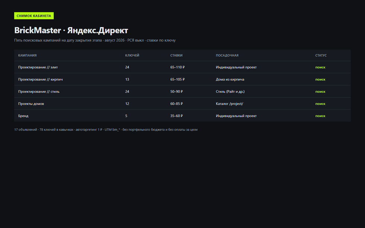Click landing page Стиль (Райт и др.)
The height and width of the screenshot is (228, 365).
[x=230, y=92]
